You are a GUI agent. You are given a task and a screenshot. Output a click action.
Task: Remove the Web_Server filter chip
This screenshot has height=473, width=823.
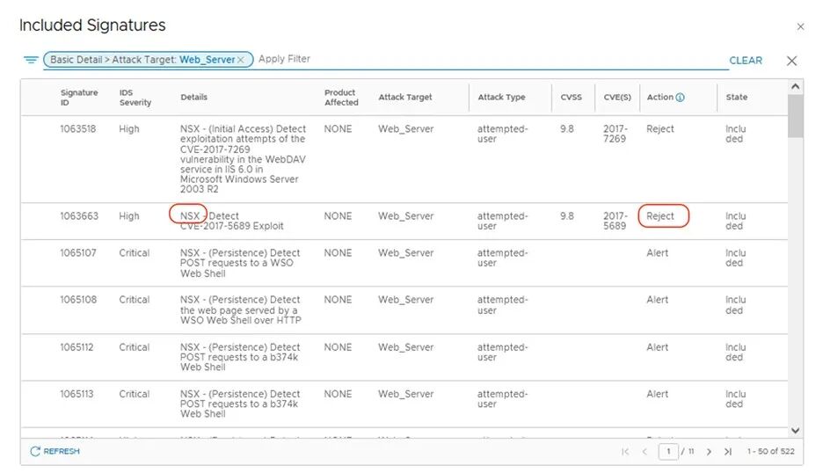pos(240,60)
